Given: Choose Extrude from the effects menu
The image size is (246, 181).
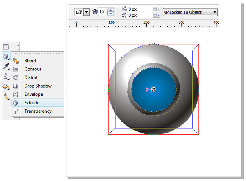Looking at the screenshot, I should pyautogui.click(x=32, y=103).
